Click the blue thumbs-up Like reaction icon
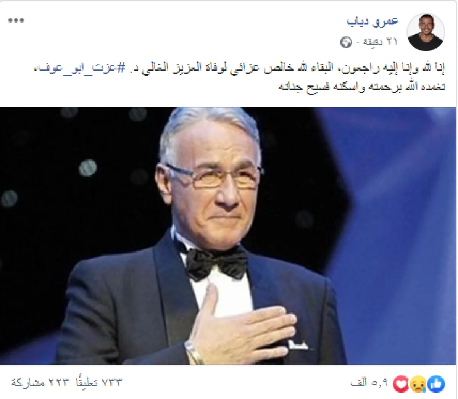Image resolution: width=458 pixels, height=399 pixels. [x=436, y=383]
